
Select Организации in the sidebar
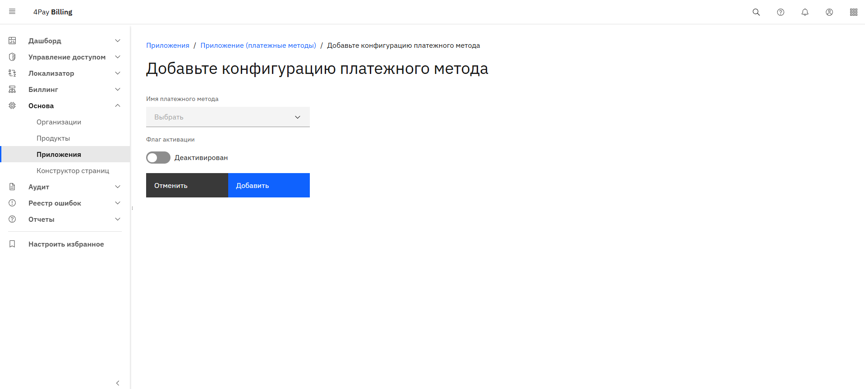(59, 122)
